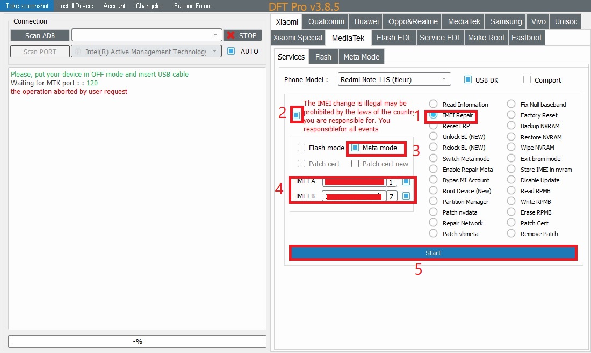Image resolution: width=591 pixels, height=353 pixels.
Task: Select Root Device (New) option
Action: pyautogui.click(x=434, y=190)
